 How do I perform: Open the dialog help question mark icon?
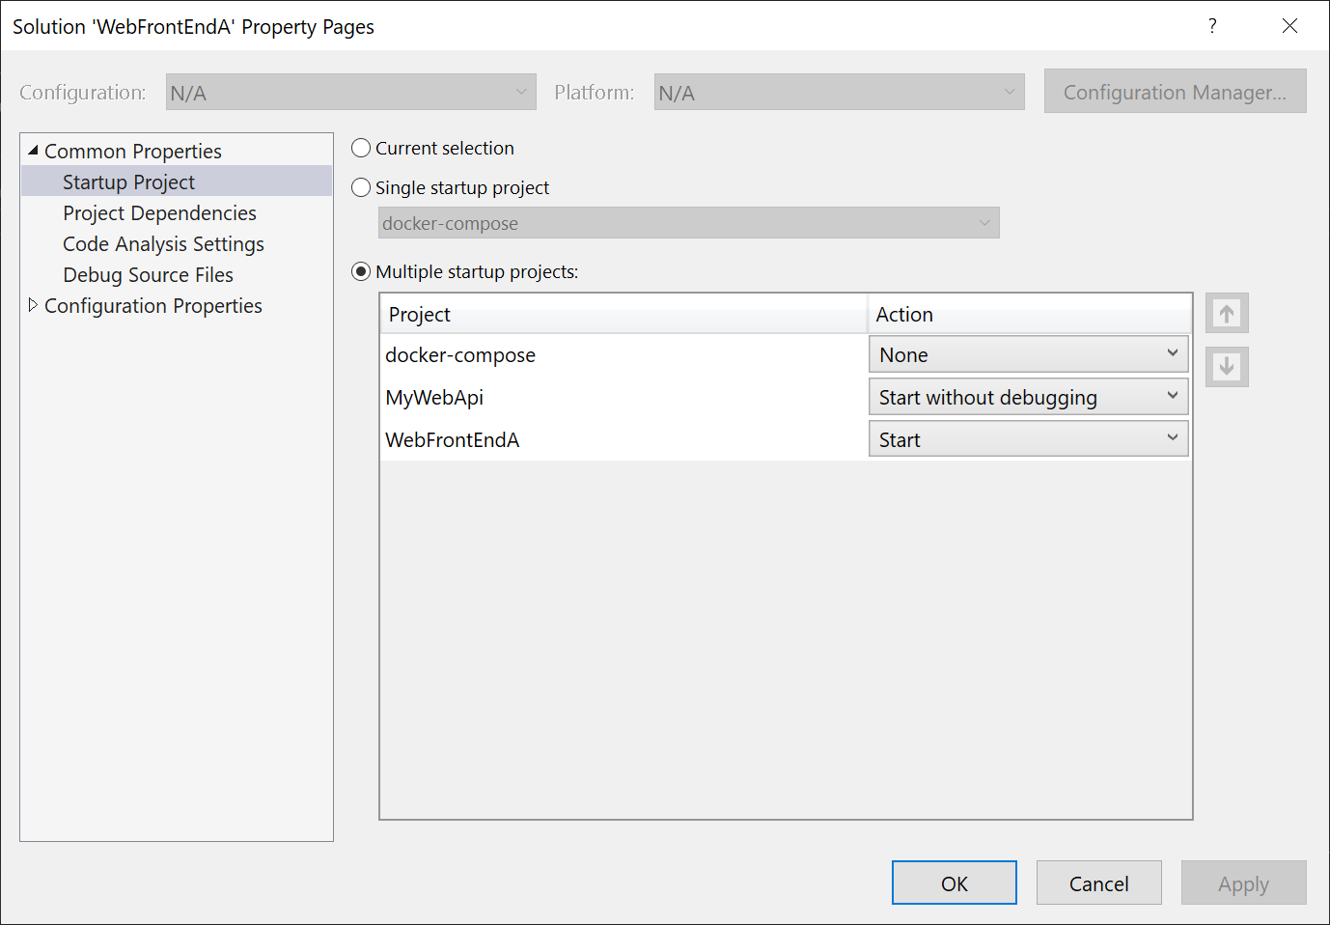coord(1212,26)
